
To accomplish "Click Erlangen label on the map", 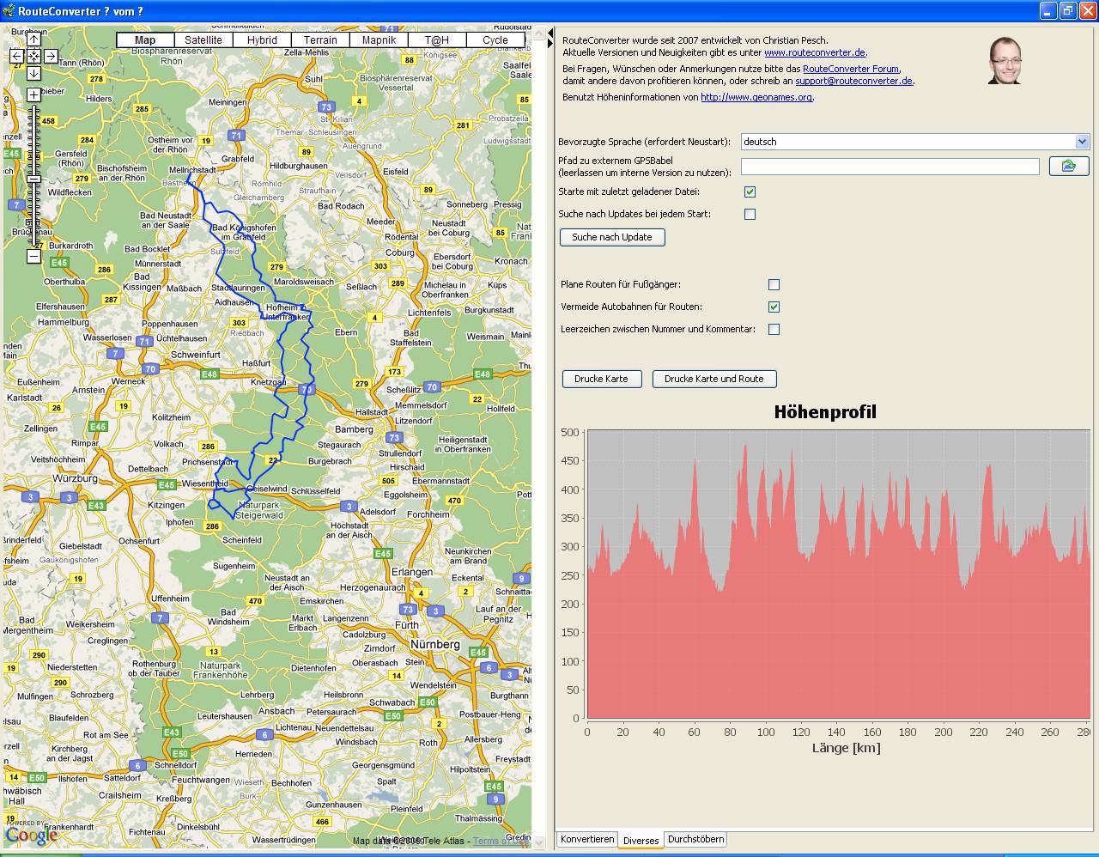I will coord(412,572).
